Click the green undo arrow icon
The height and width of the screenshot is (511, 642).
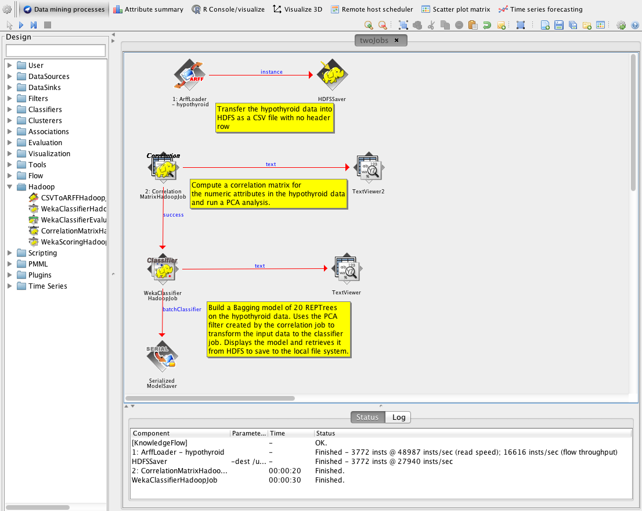coord(487,26)
